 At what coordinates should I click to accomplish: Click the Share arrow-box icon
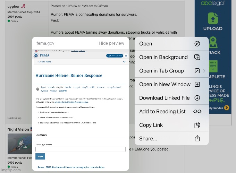click(197, 138)
